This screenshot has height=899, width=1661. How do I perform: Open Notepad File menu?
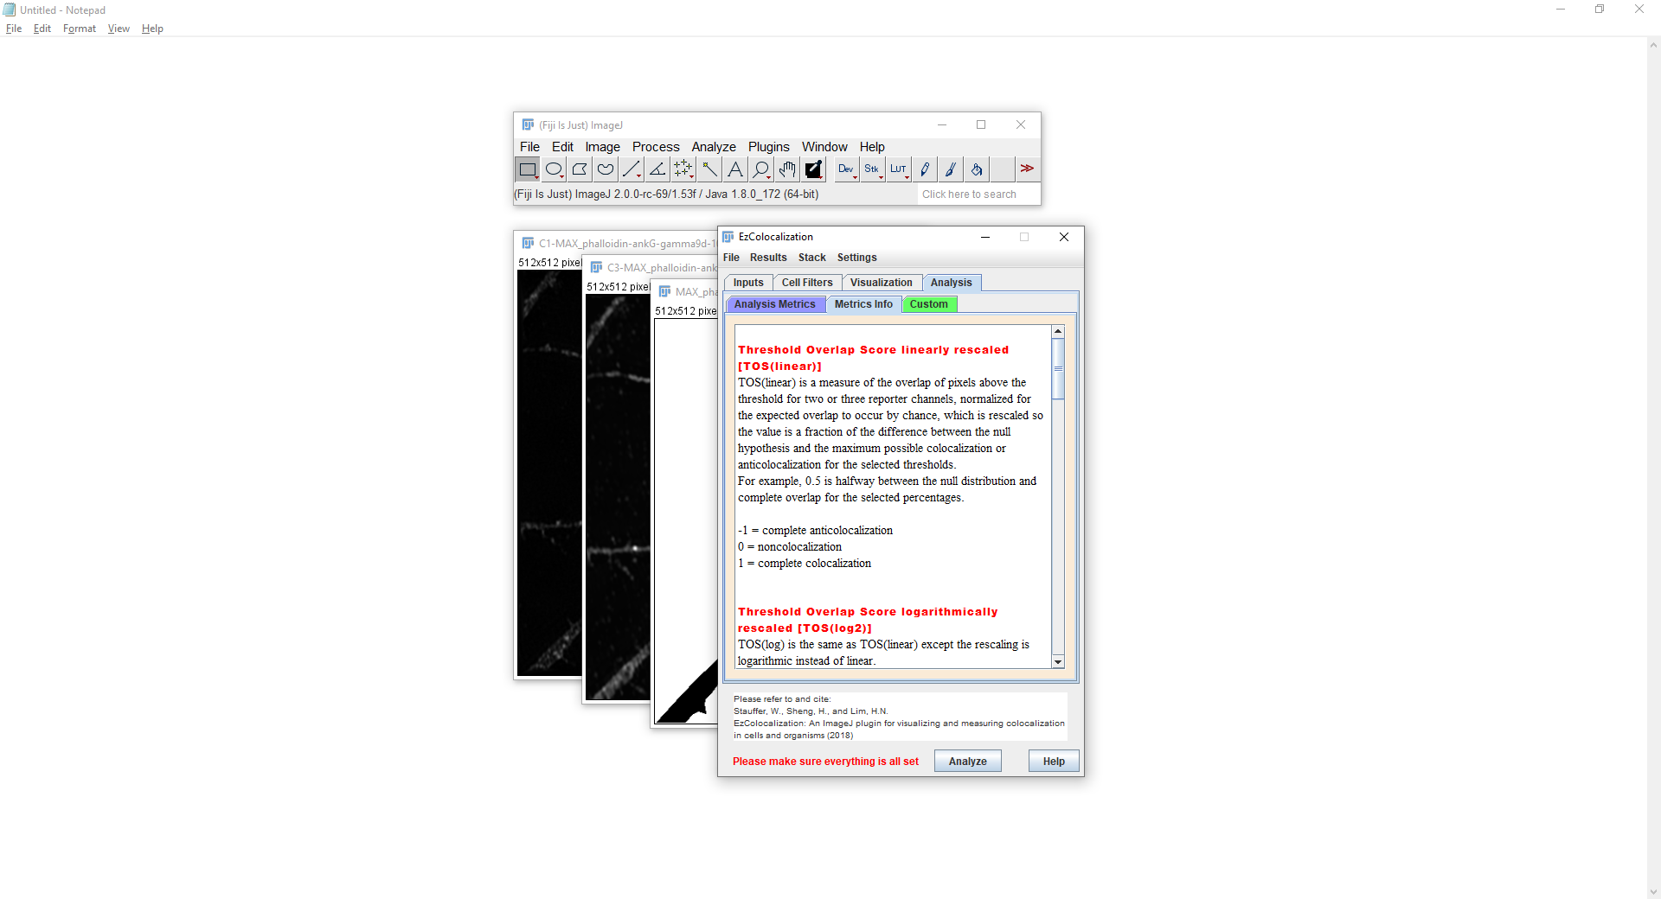coord(14,29)
